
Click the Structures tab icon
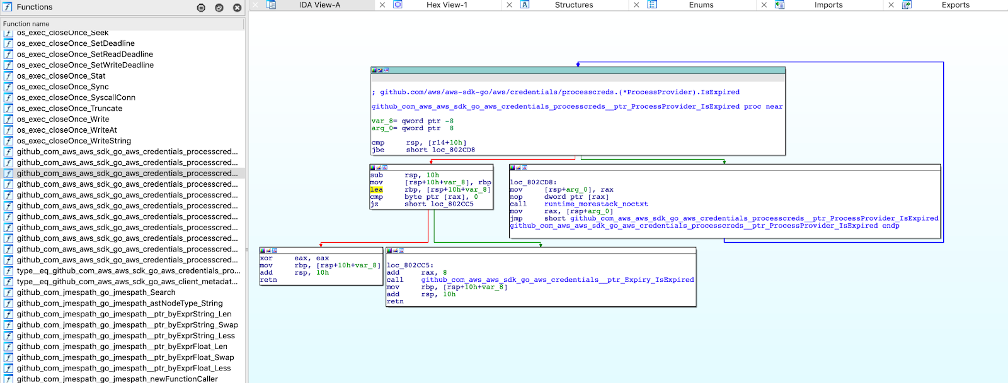pyautogui.click(x=525, y=5)
